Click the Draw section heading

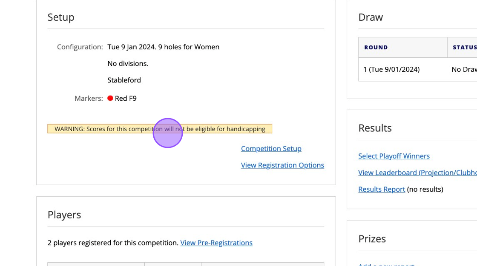371,17
